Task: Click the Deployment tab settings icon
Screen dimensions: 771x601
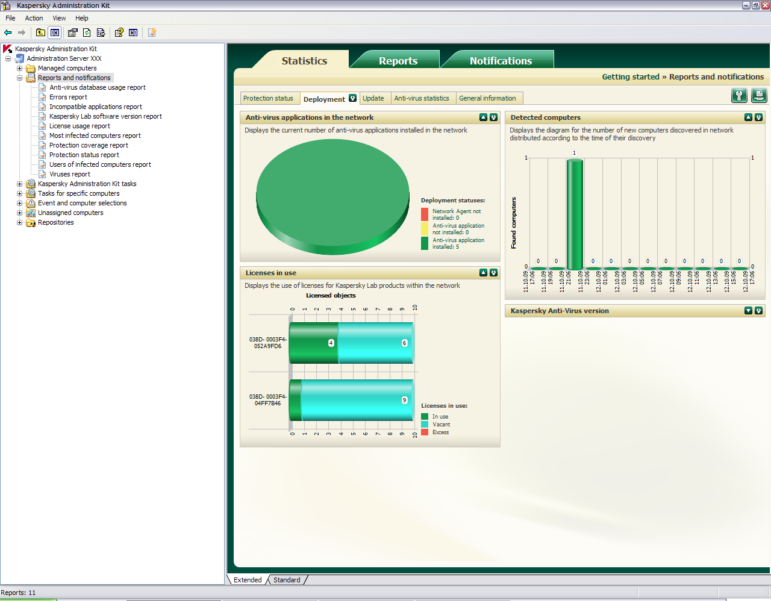Action: click(x=352, y=98)
